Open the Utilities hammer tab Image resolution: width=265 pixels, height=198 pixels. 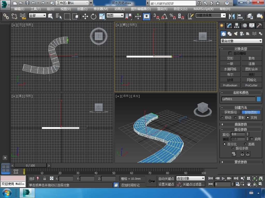259,26
